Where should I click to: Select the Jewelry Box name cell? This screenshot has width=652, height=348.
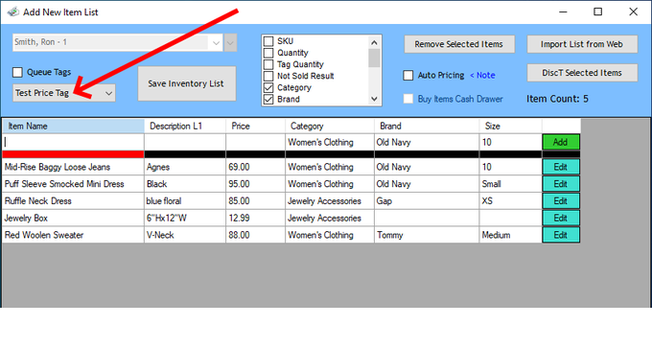click(74, 219)
